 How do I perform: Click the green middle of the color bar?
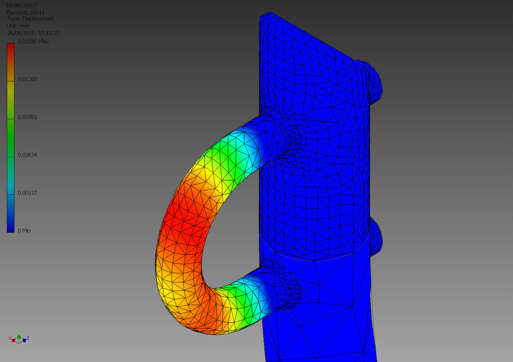tap(11, 138)
